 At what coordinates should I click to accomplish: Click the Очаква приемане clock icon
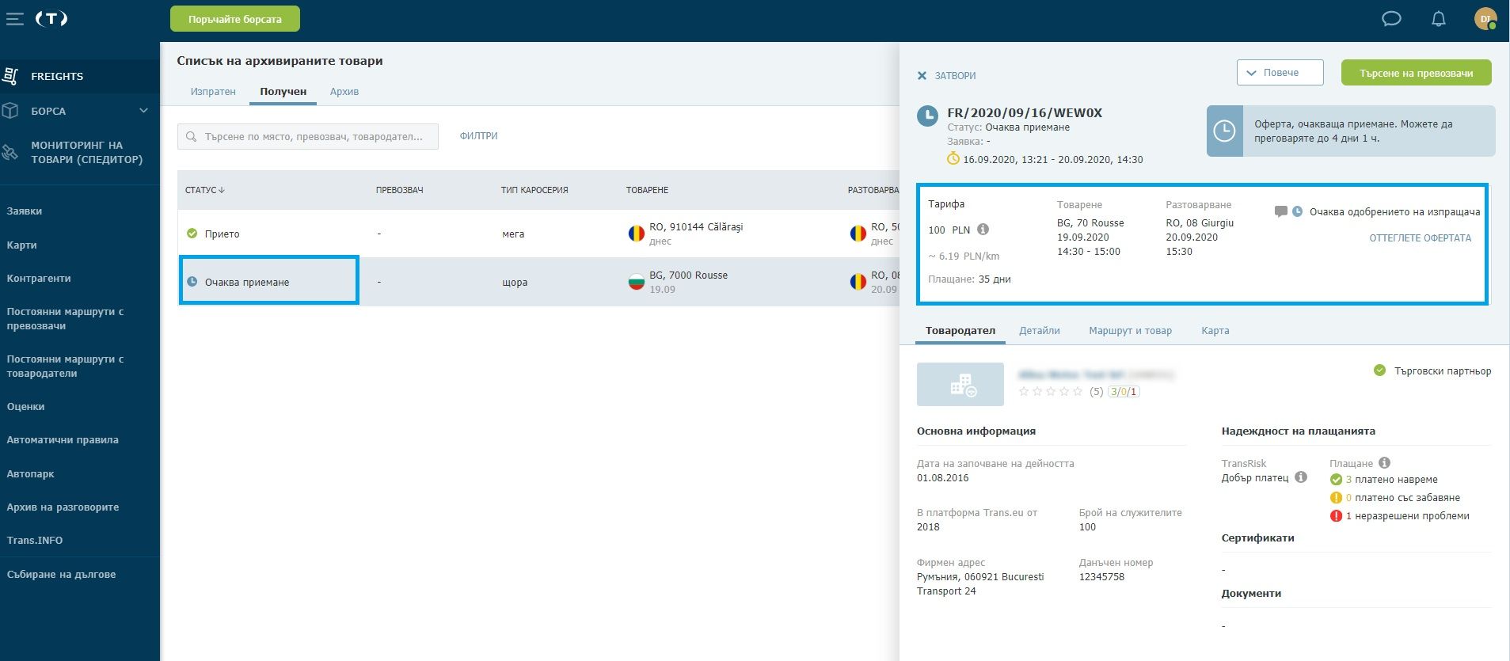coord(192,282)
